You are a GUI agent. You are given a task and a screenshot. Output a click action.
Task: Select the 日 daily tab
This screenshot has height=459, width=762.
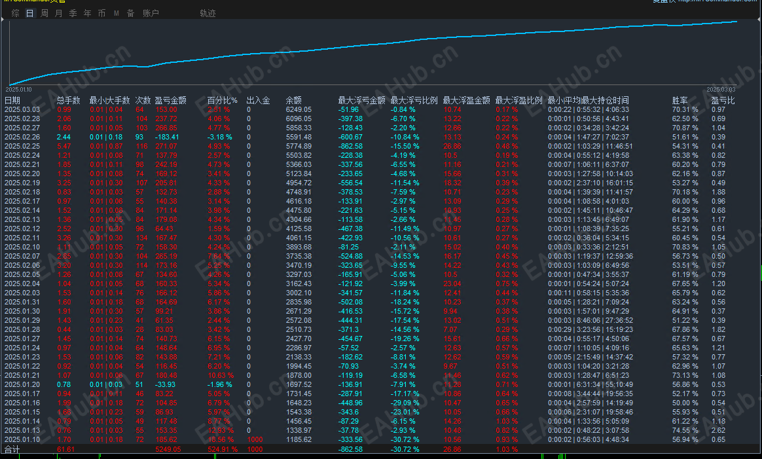pos(29,13)
